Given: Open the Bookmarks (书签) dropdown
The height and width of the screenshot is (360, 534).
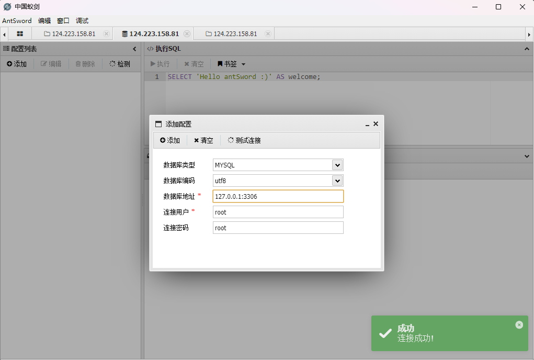Looking at the screenshot, I should coord(231,64).
